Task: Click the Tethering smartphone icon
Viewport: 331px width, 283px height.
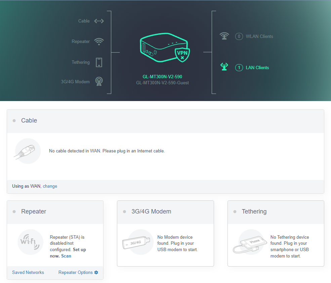Action: pos(99,62)
